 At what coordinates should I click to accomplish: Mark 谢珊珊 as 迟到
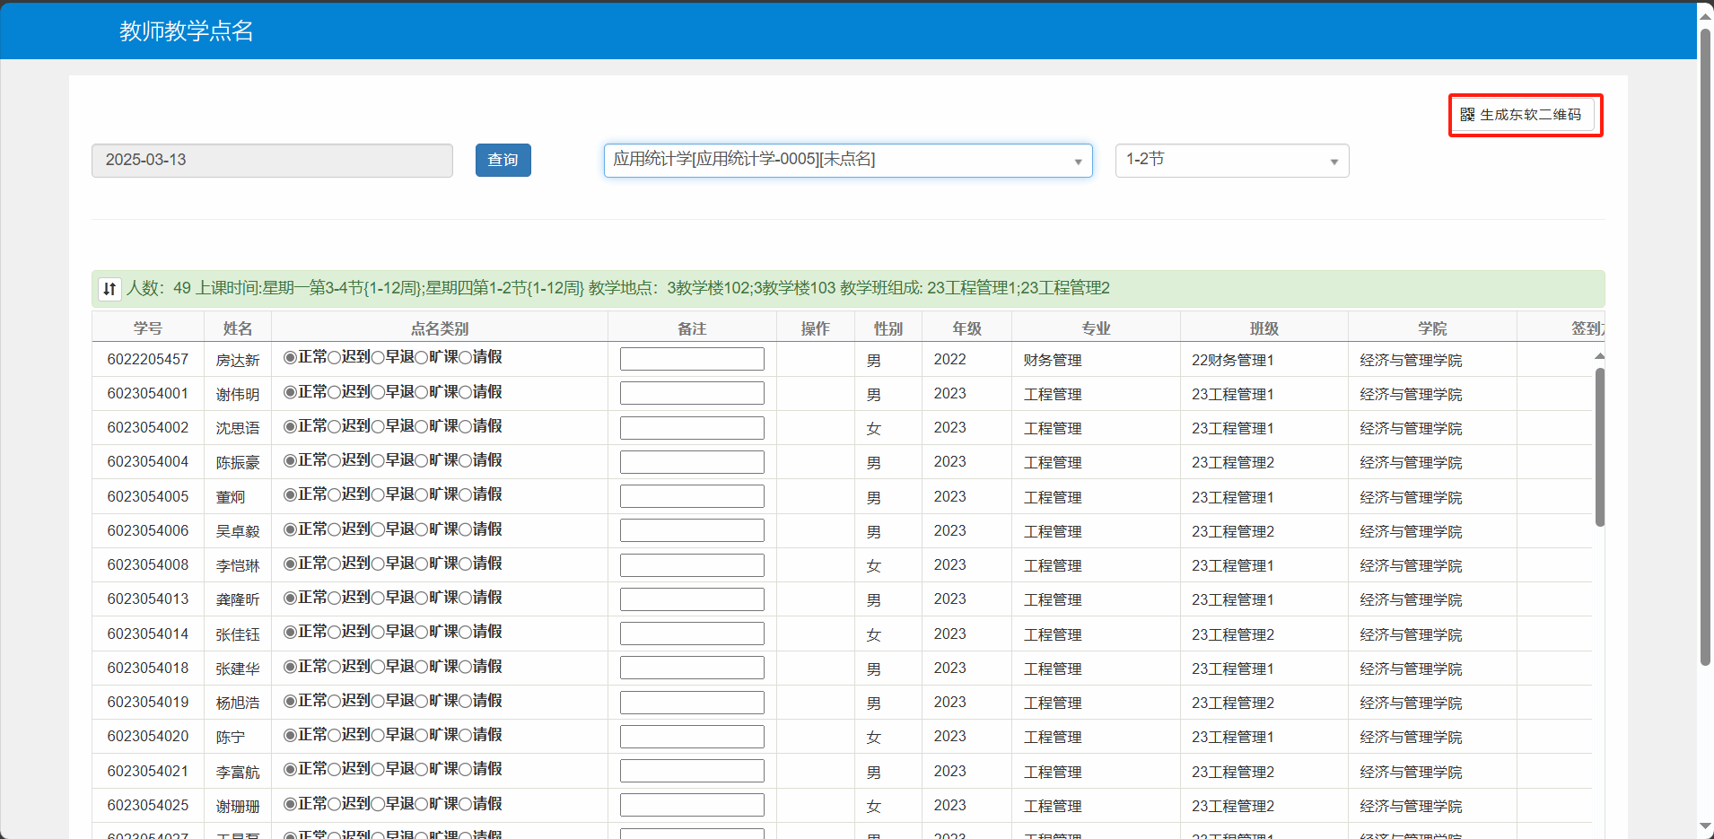[x=334, y=804]
